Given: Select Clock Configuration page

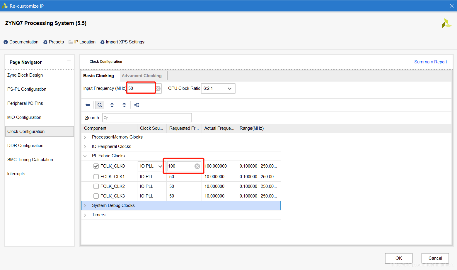Looking at the screenshot, I should [39, 131].
